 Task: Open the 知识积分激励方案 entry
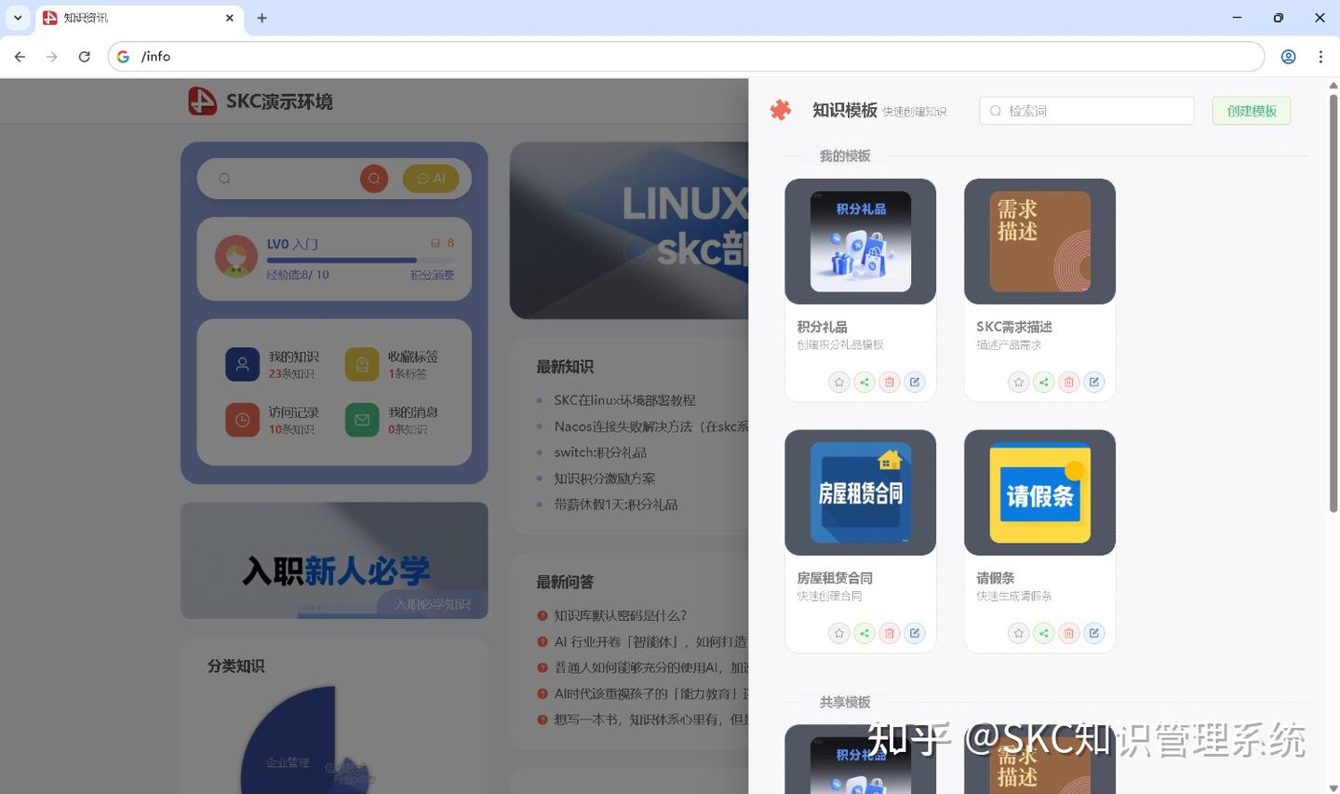(x=605, y=478)
